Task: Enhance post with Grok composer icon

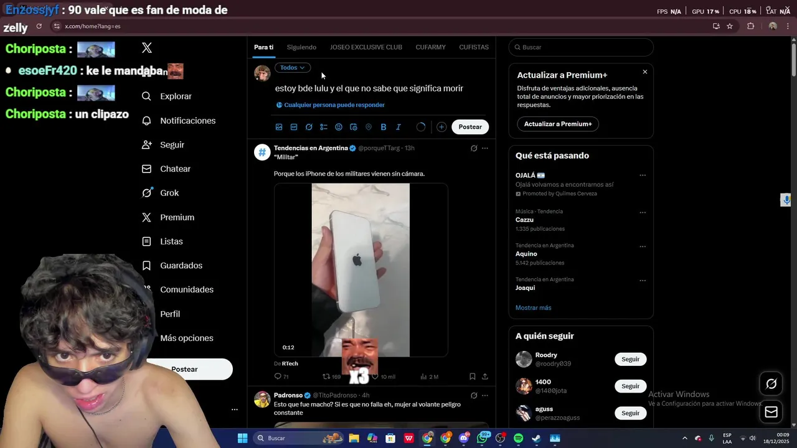Action: [x=309, y=127]
